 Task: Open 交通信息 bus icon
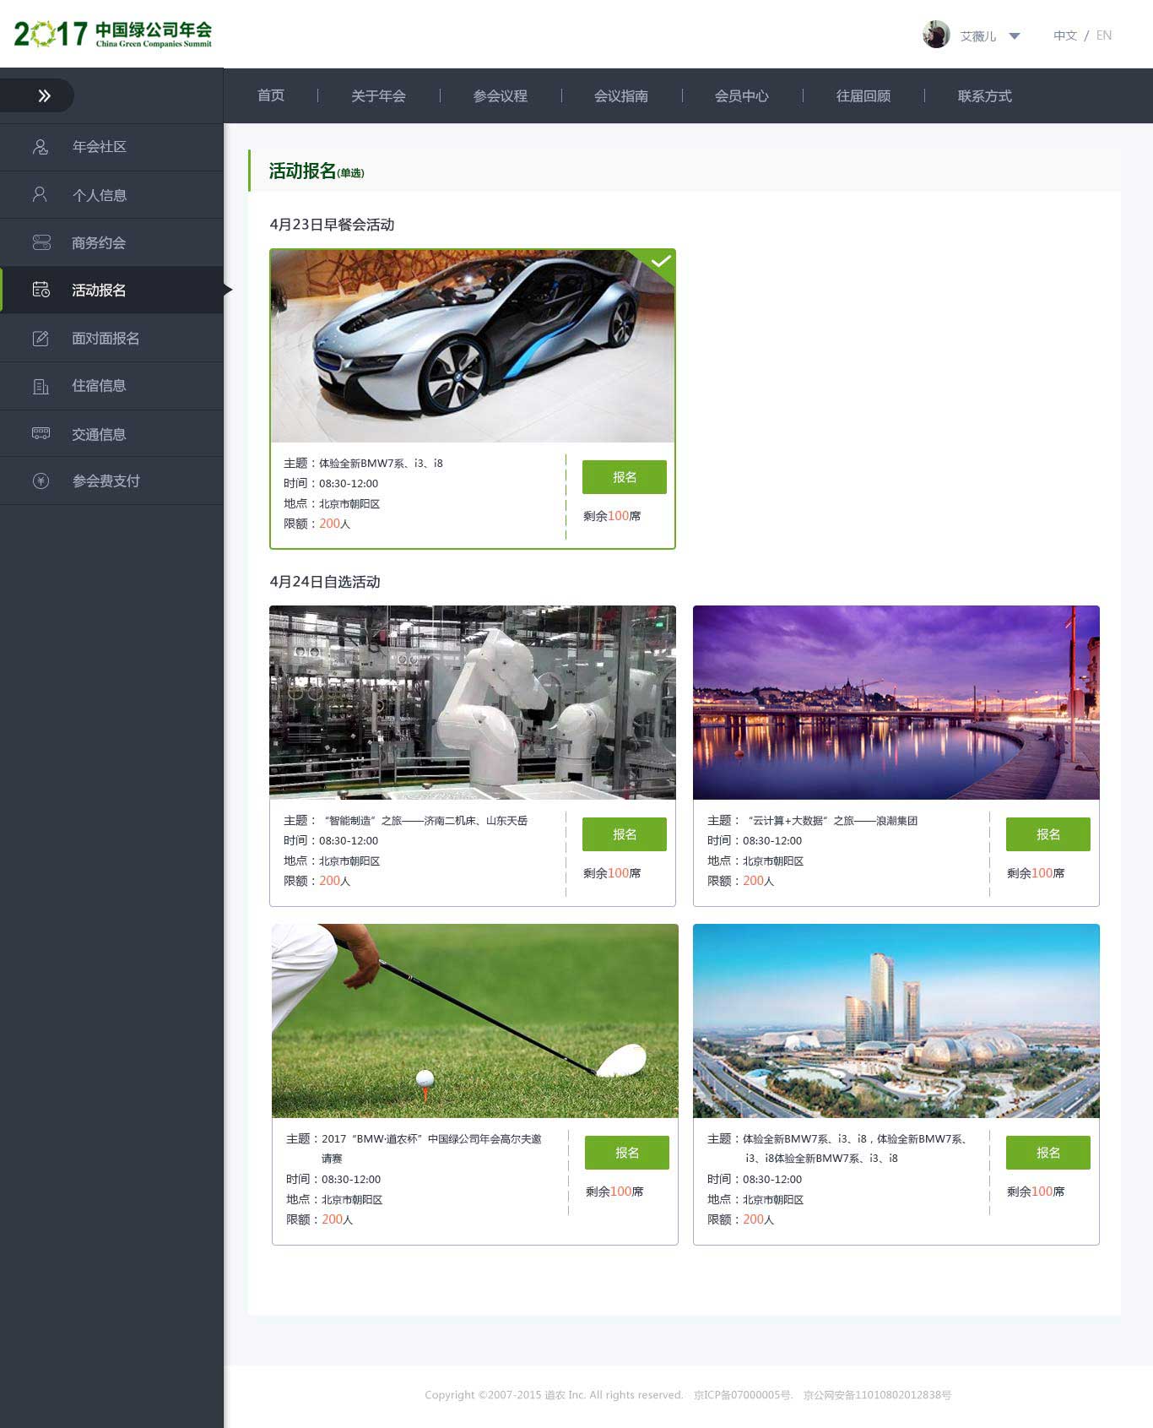pyautogui.click(x=41, y=434)
